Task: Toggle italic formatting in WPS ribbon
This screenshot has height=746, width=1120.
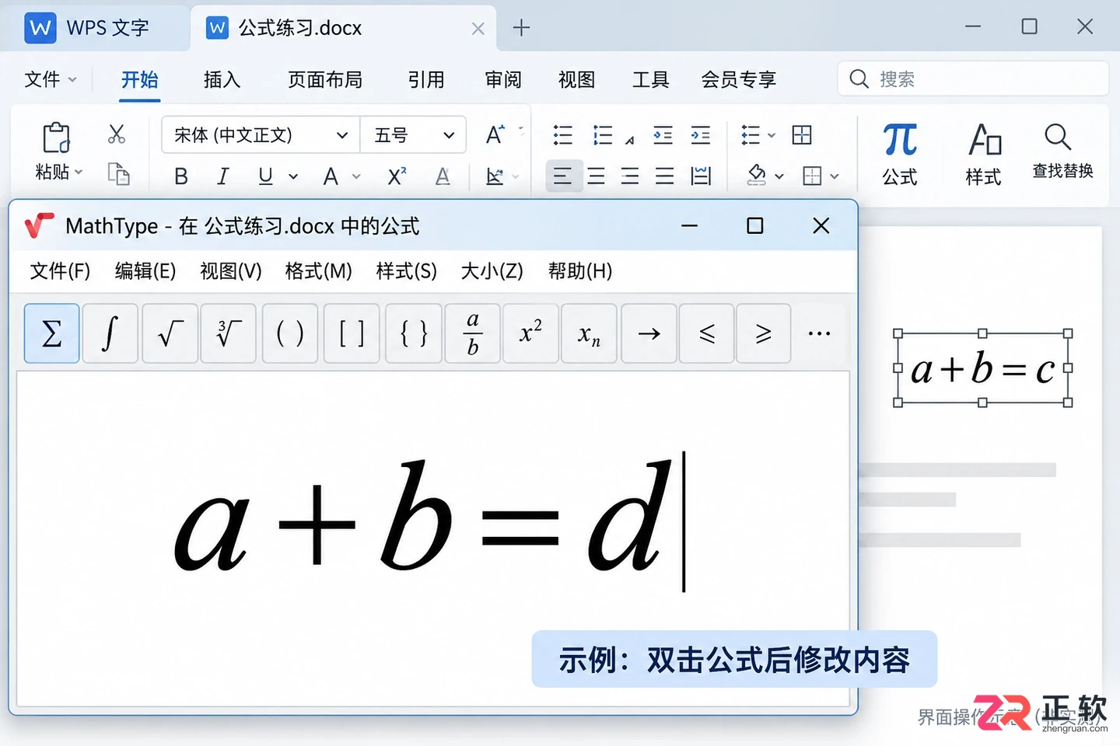Action: 222,176
